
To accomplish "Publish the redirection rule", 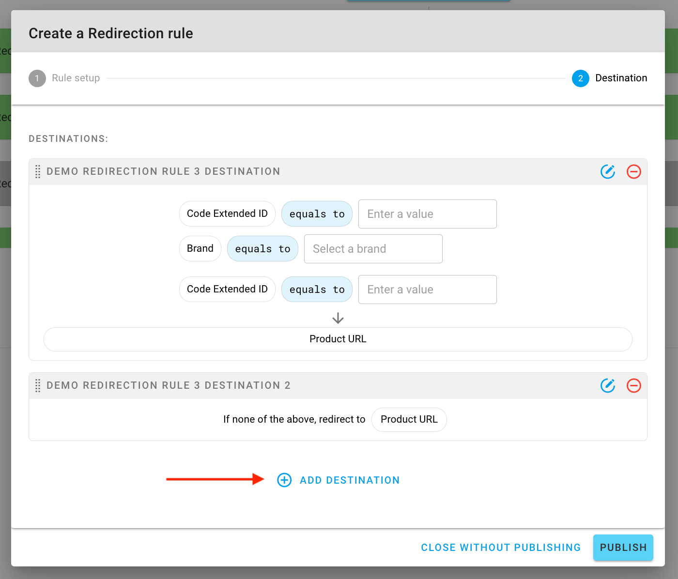I will tap(623, 548).
